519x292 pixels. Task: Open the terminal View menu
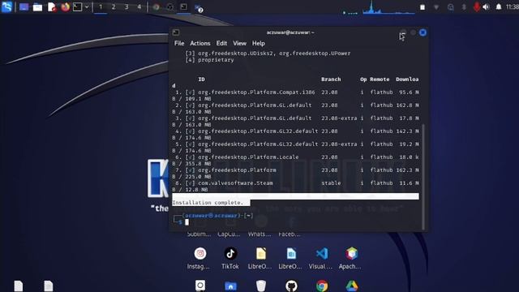coord(240,43)
